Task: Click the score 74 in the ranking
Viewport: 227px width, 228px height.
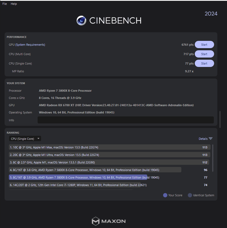Action: (x=206, y=185)
